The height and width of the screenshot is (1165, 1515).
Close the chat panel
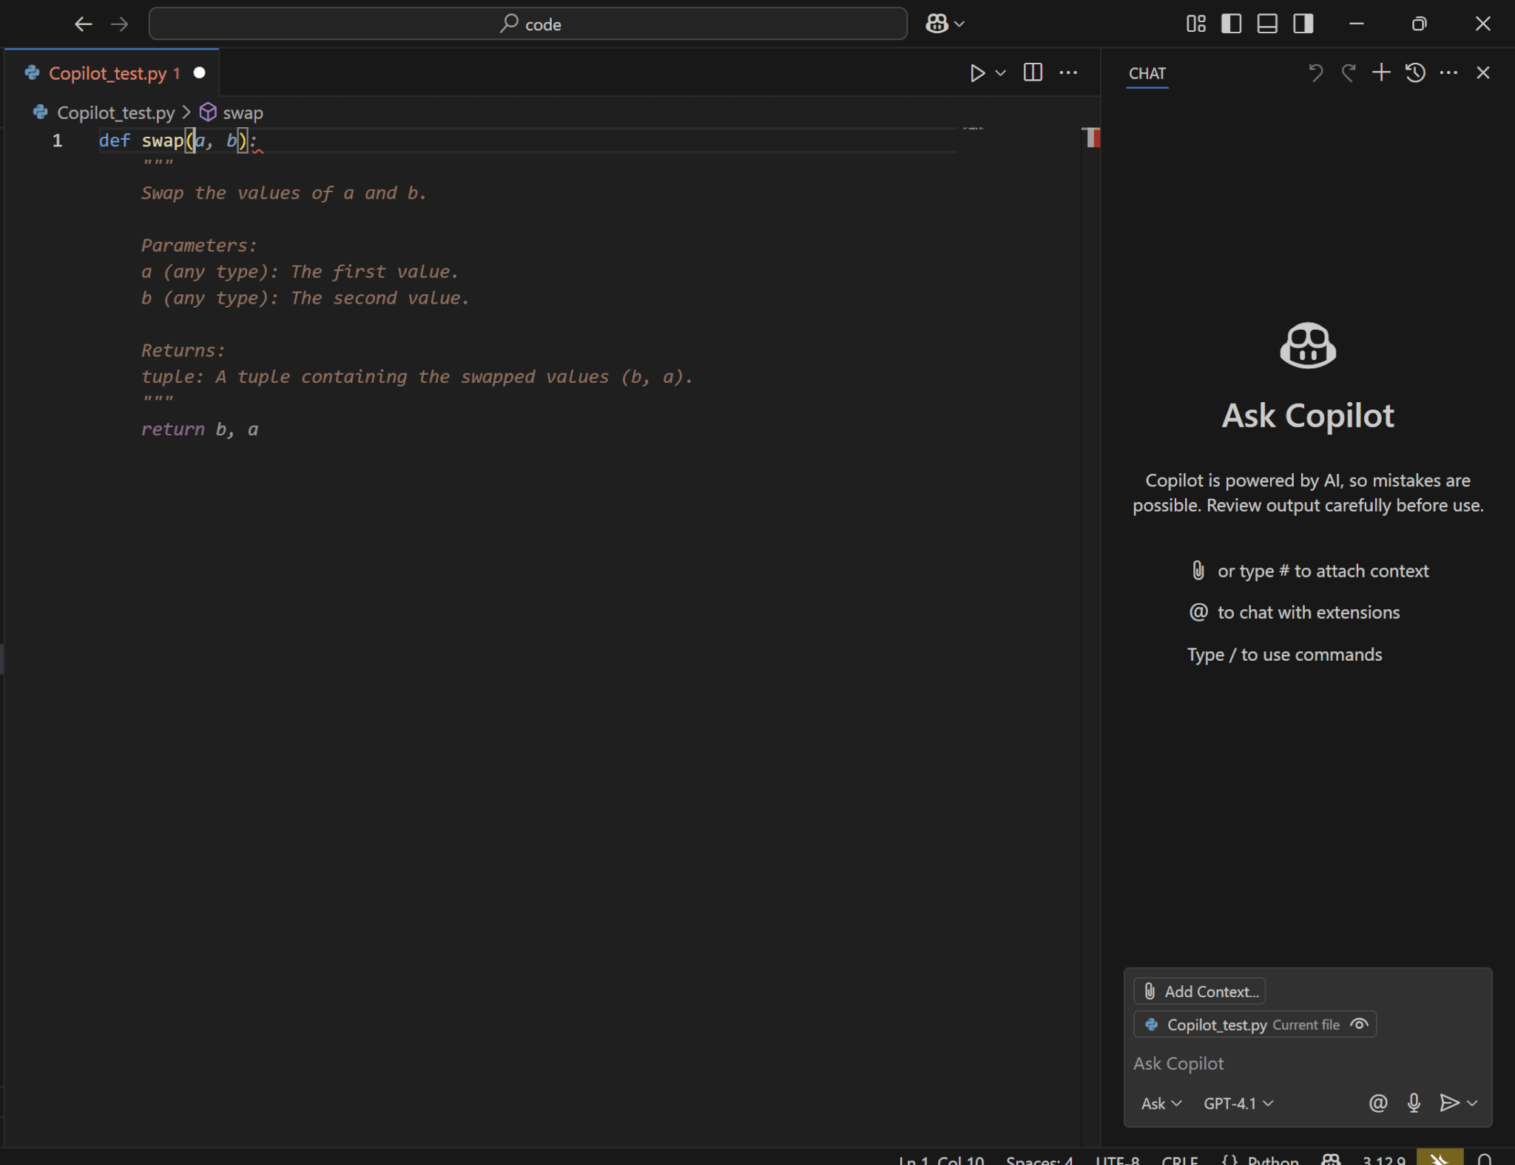[1482, 72]
